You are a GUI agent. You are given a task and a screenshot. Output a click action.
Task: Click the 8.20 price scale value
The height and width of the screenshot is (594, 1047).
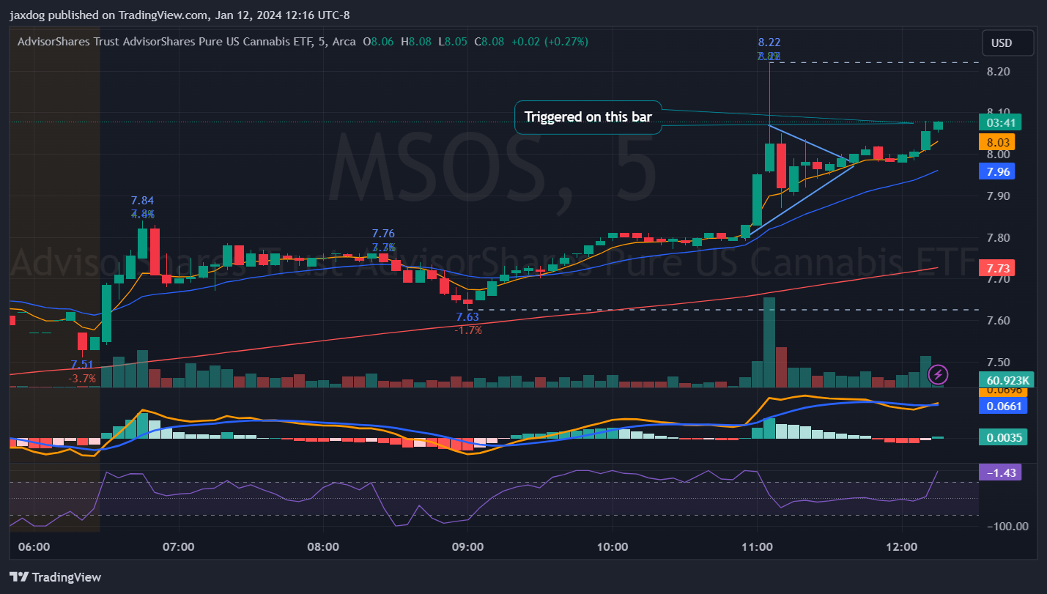(x=999, y=71)
